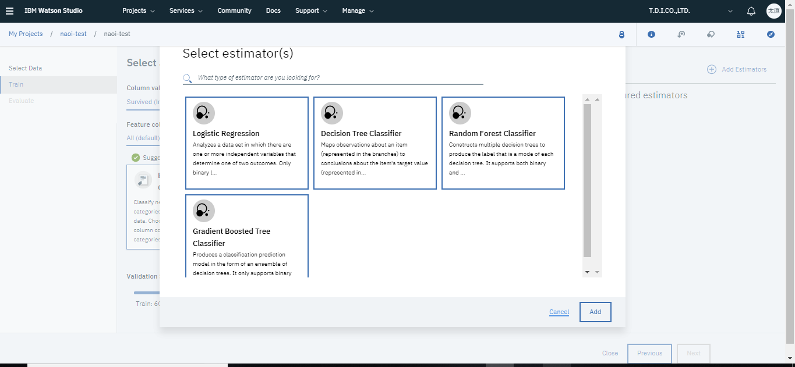The height and width of the screenshot is (367, 795).
Task: Click the blue information icon
Action: coord(651,34)
